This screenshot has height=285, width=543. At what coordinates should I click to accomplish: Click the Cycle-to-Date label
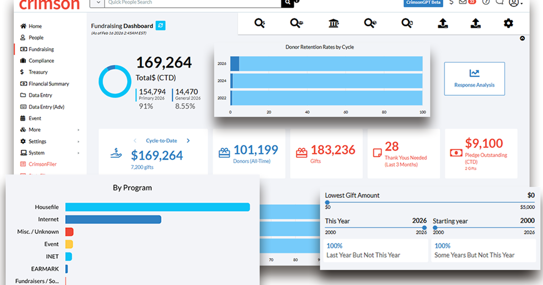(161, 141)
